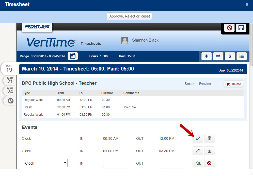The width and height of the screenshot is (253, 176).
Task: Delete the 01:00 PM clock event
Action: point(209,151)
